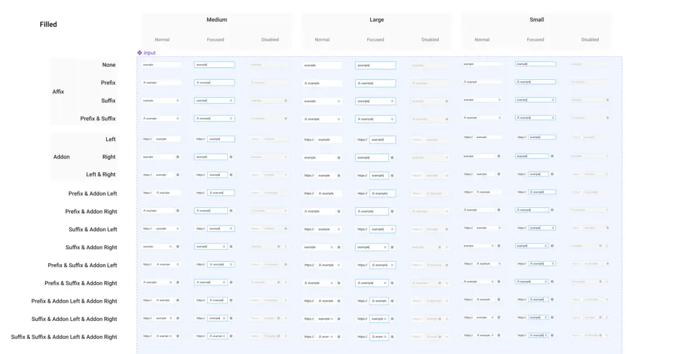Select the 'Filled' heading
The height and width of the screenshot is (354, 674).
coord(48,24)
